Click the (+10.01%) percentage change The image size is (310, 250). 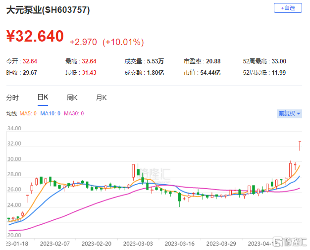[123, 42]
